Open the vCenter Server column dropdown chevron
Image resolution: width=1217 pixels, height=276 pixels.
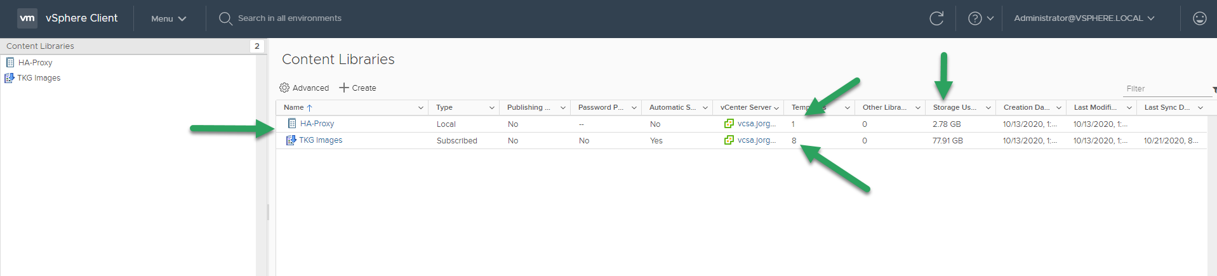pyautogui.click(x=776, y=108)
